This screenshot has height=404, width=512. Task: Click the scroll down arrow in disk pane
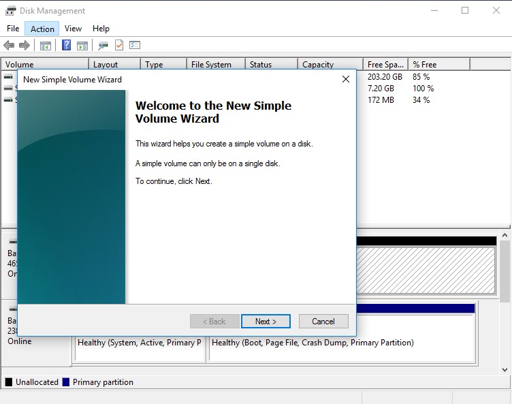pos(505,370)
